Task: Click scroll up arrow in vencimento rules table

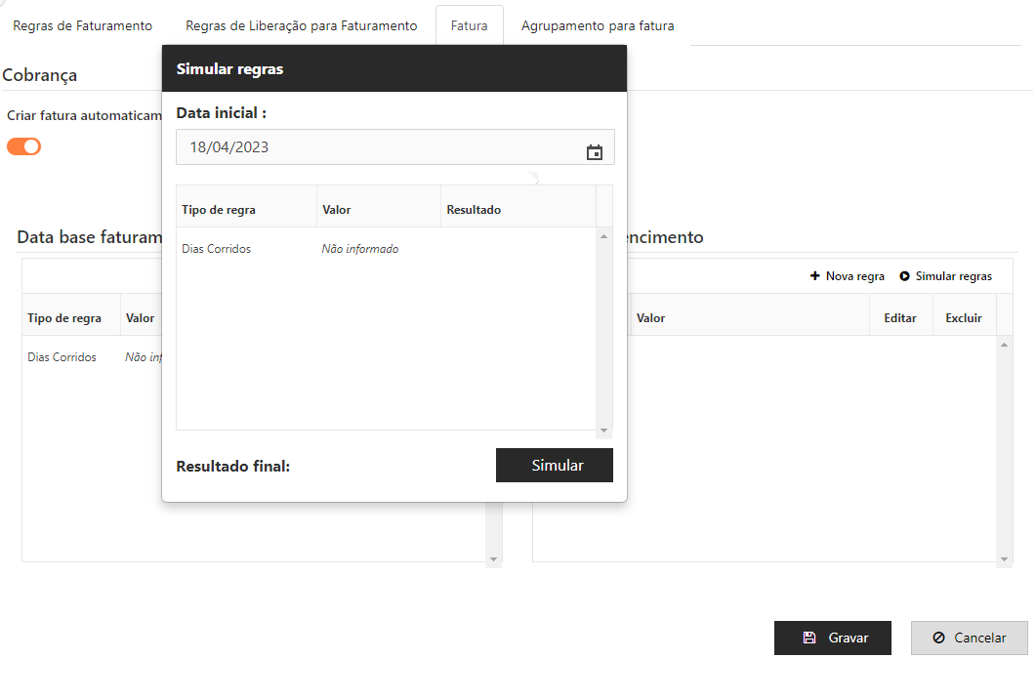Action: click(x=1005, y=345)
